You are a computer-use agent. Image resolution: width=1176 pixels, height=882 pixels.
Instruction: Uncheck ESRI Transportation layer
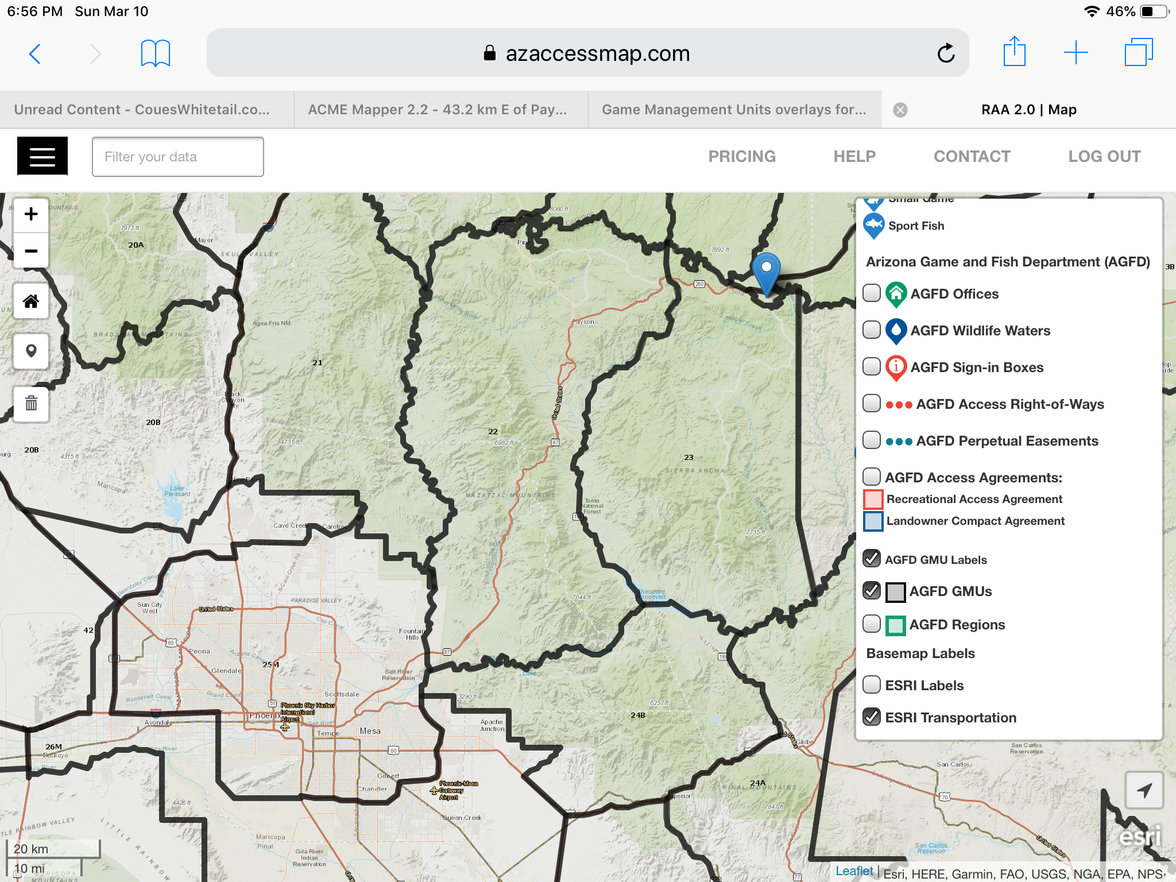click(872, 717)
